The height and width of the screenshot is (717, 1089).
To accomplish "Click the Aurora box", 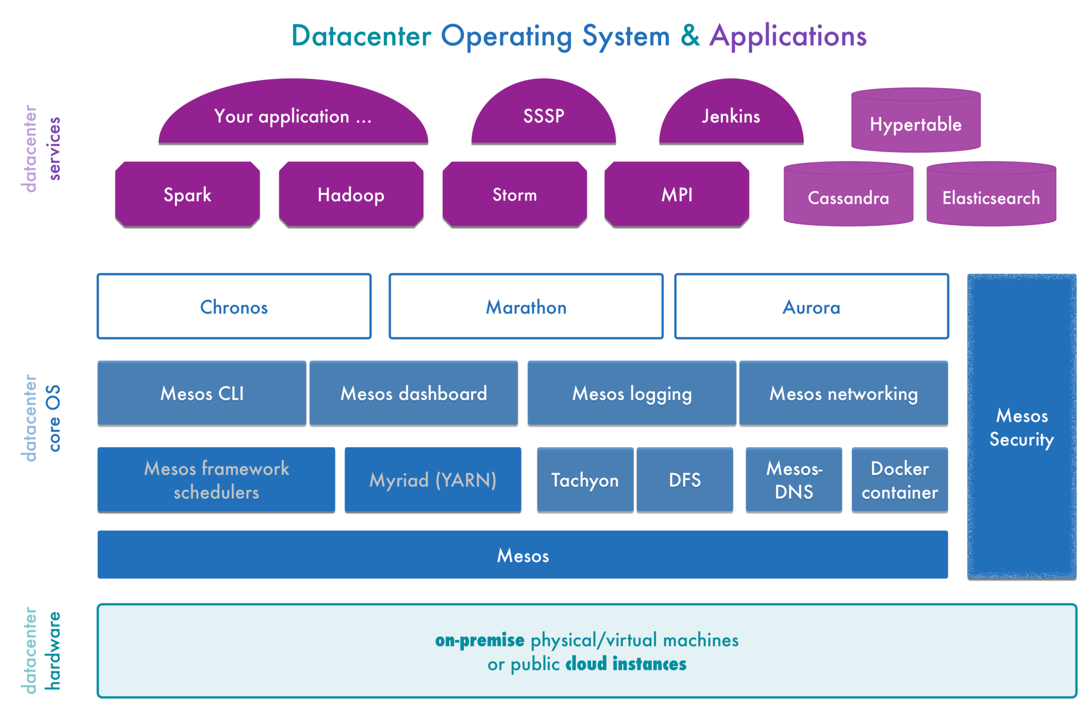I will coord(812,307).
